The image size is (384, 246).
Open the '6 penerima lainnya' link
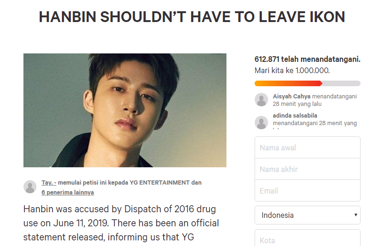tap(68, 192)
